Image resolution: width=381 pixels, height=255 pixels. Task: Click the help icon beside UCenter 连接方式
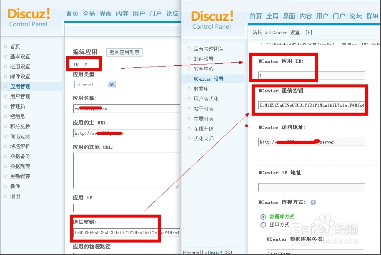313,203
